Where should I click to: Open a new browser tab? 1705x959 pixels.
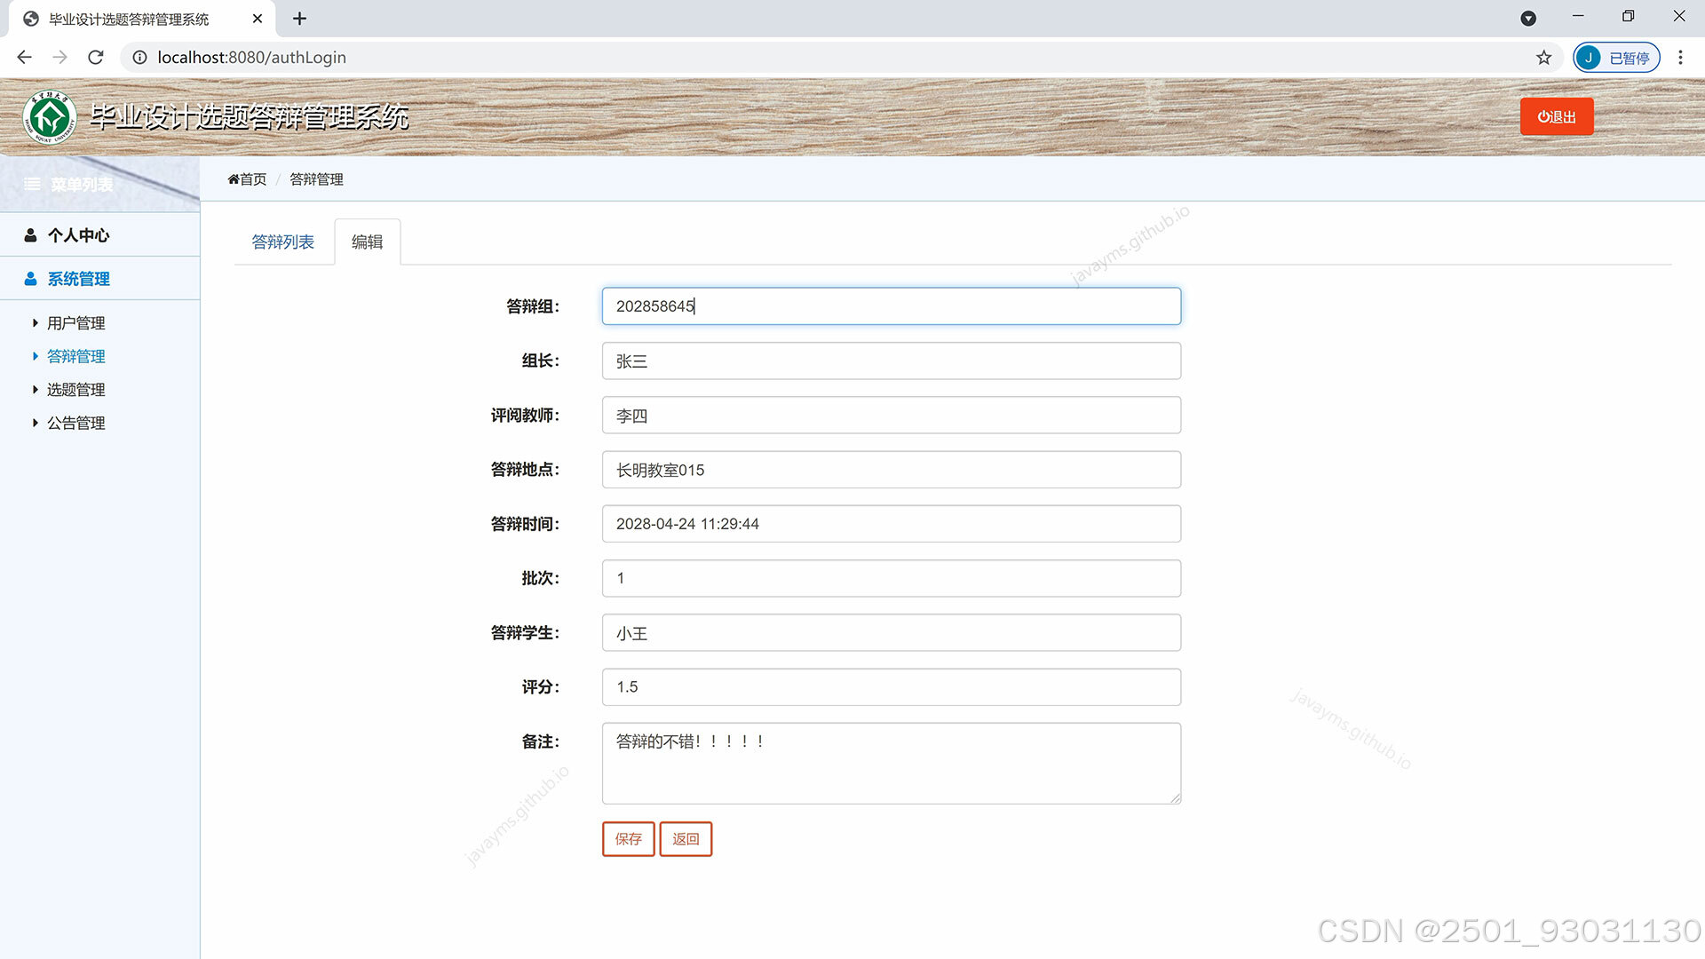point(299,19)
